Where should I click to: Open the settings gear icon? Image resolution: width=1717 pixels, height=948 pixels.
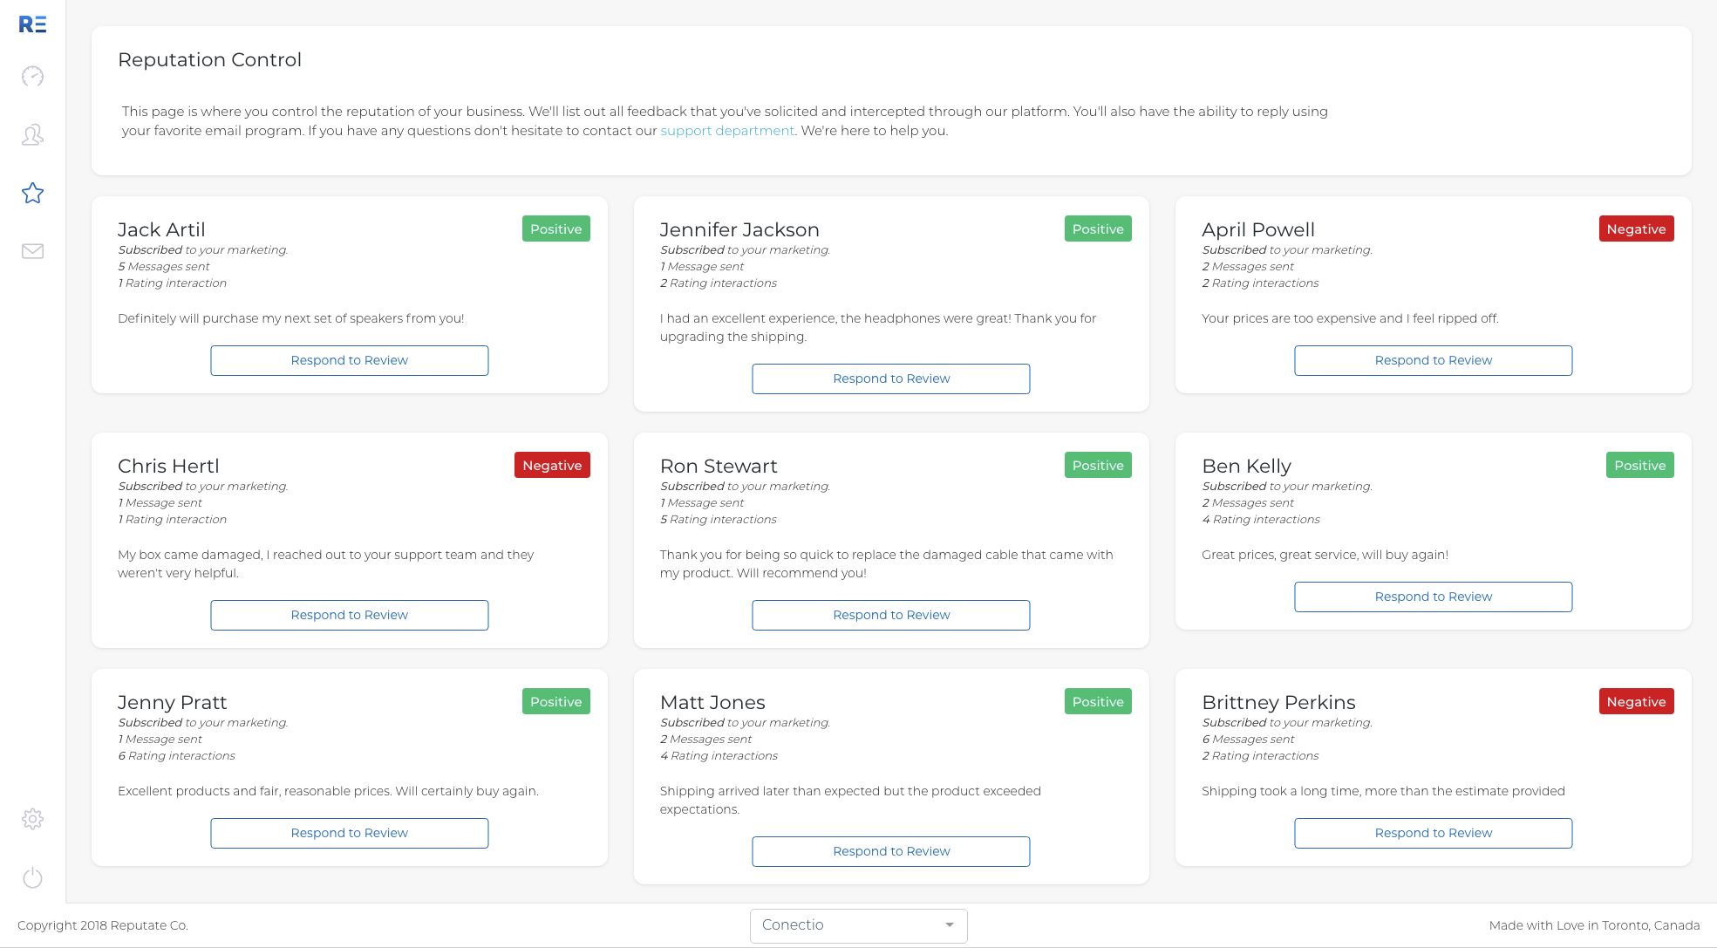(31, 819)
